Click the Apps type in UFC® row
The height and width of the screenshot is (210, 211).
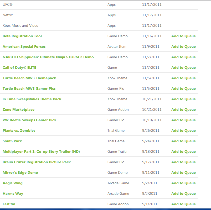[112, 4]
